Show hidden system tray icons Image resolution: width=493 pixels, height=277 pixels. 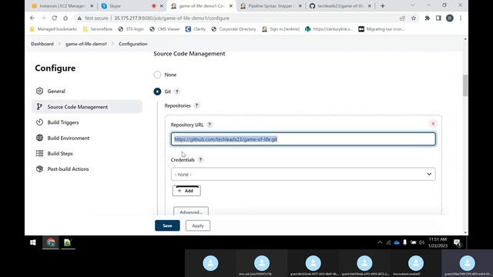(380, 242)
